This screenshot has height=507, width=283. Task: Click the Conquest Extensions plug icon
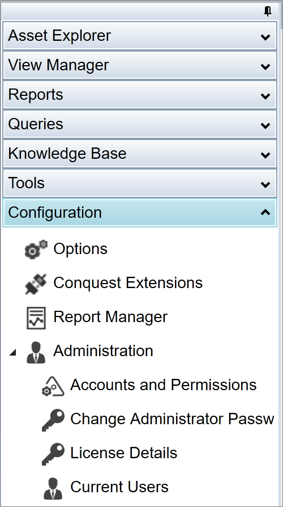pyautogui.click(x=36, y=284)
